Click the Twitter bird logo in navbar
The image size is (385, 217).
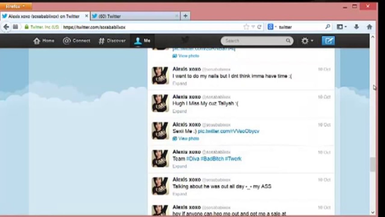tap(185, 40)
